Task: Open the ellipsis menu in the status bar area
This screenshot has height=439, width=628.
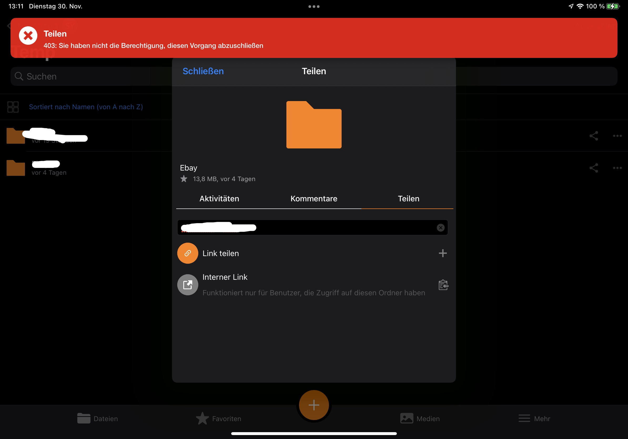Action: click(x=313, y=6)
